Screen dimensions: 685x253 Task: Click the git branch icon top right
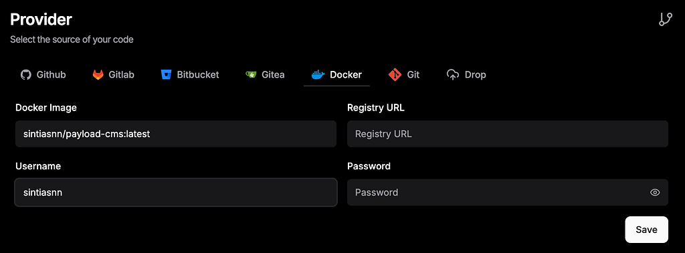666,19
